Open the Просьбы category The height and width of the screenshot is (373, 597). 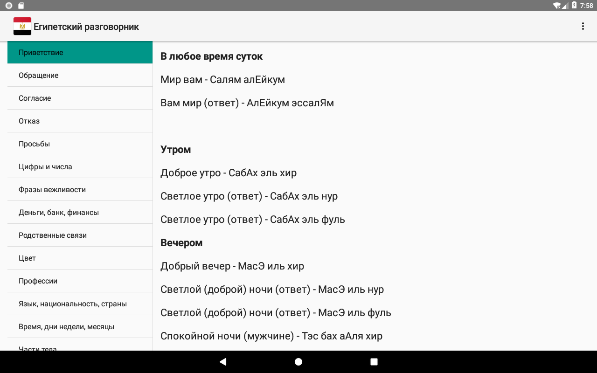click(80, 144)
